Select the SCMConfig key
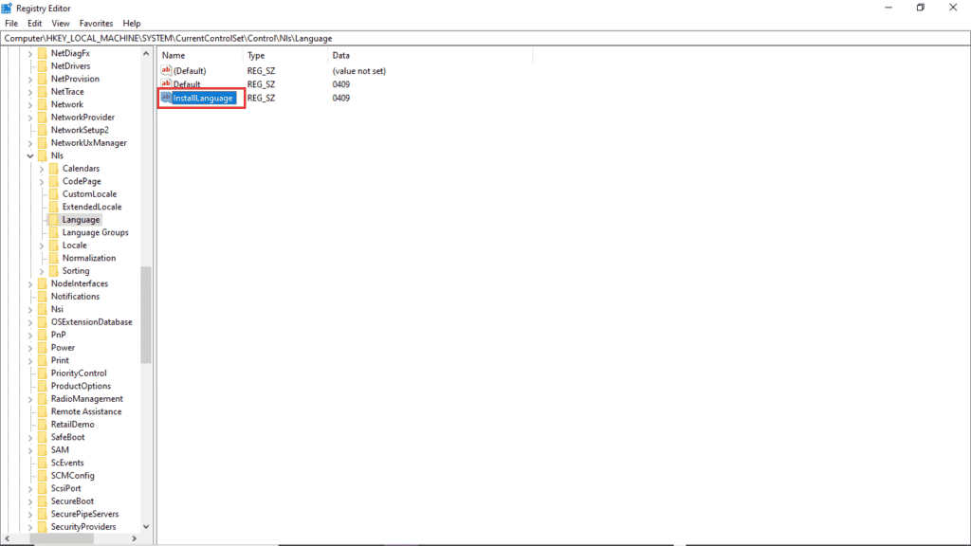The image size is (971, 546). point(72,476)
